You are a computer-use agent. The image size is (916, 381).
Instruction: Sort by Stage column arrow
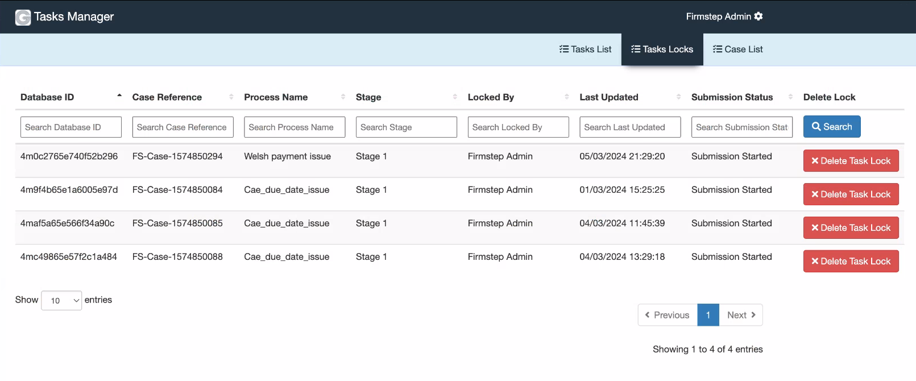point(455,97)
